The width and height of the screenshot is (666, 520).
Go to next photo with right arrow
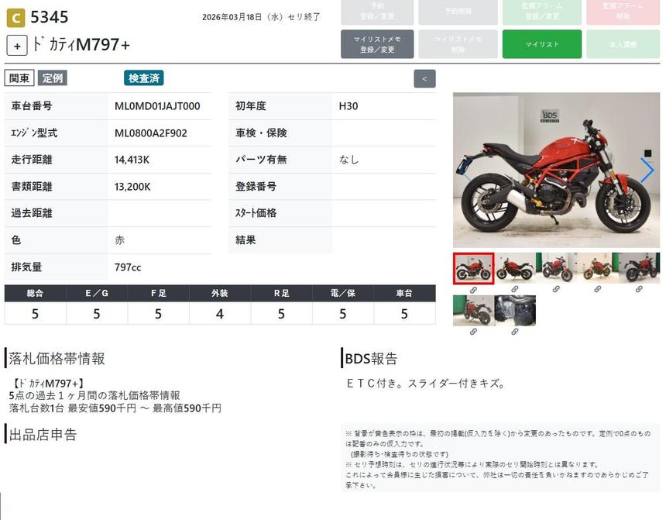647,170
